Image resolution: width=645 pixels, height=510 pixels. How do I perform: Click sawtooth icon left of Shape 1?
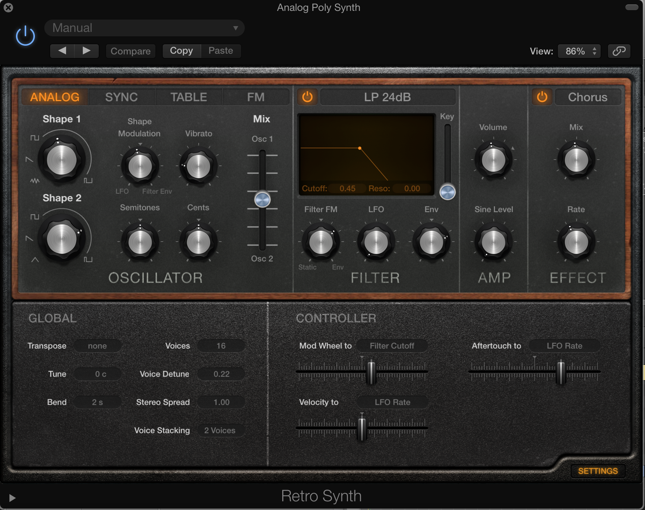coord(29,160)
